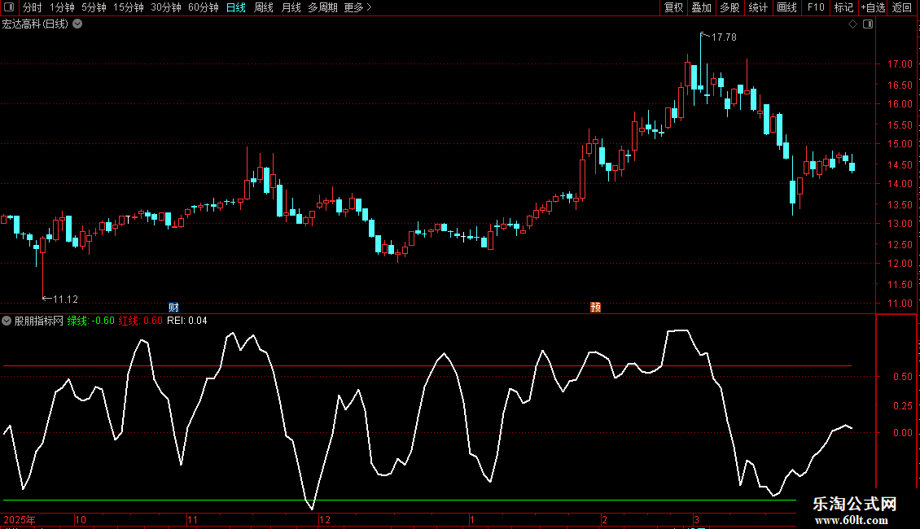
Task: Click the REI: 0.04 value label
Action: click(x=187, y=321)
